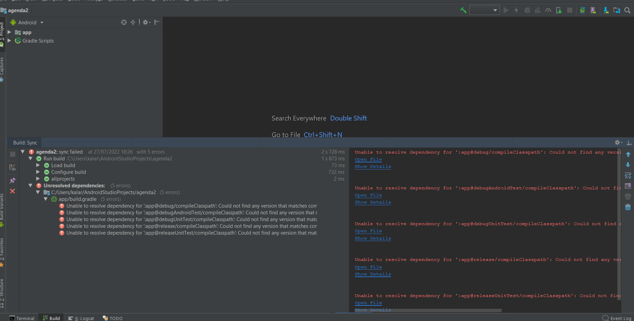Screen dimensions: 634x321
Task: Click Open File under app@debugAndroidTest error
Action: click(x=368, y=195)
